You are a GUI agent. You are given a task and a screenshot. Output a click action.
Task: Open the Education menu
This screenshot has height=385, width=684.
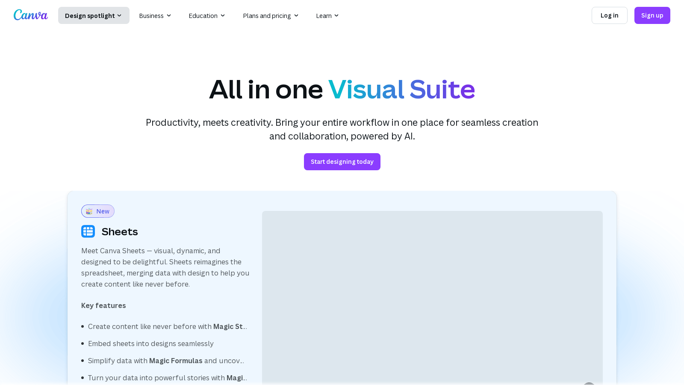(207, 15)
